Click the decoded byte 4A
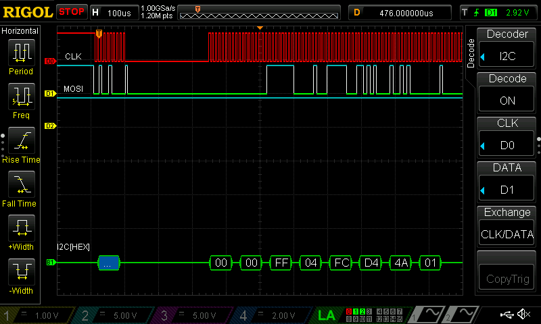 (x=400, y=263)
